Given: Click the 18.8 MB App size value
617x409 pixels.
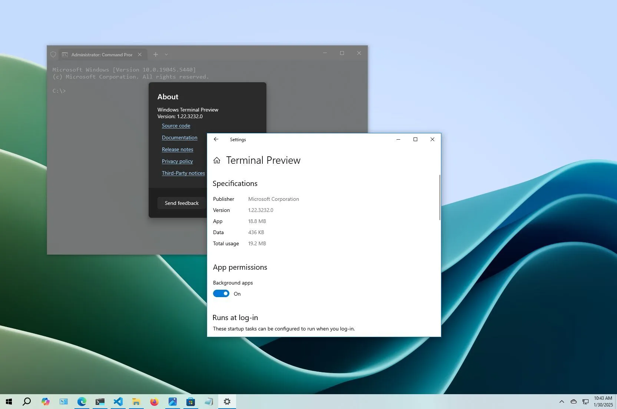Looking at the screenshot, I should click(257, 221).
